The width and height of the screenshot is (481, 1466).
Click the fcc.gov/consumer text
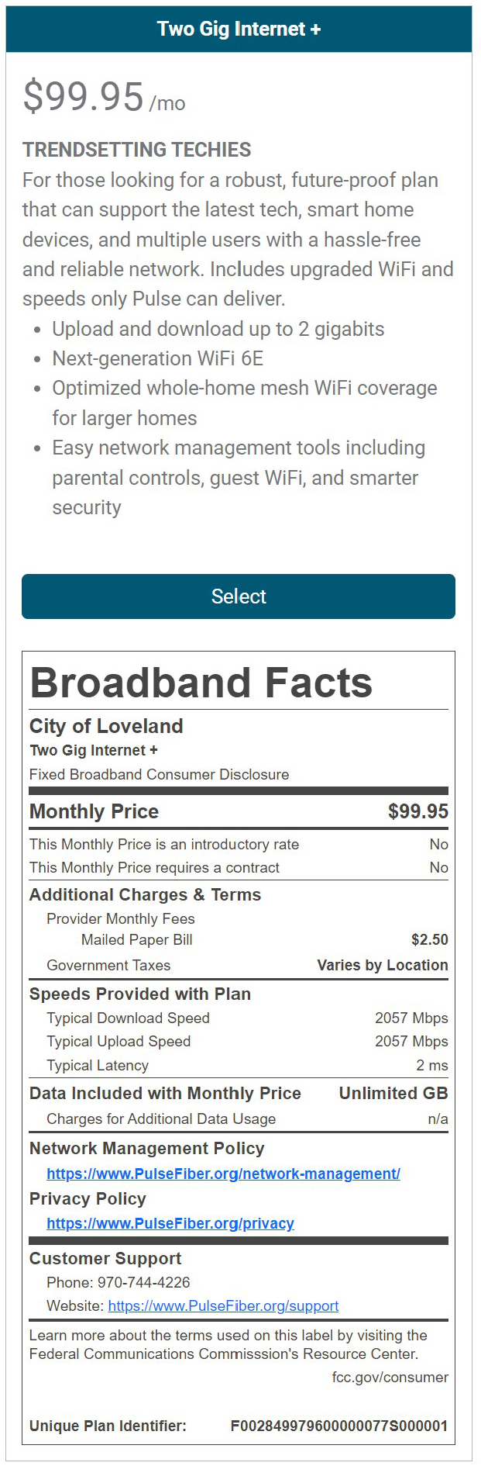pos(390,1377)
